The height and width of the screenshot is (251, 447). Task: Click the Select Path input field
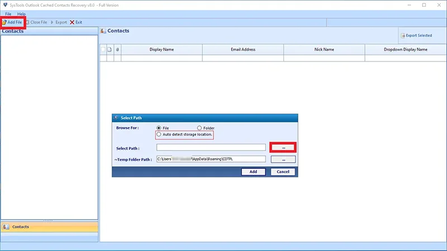pyautogui.click(x=211, y=147)
